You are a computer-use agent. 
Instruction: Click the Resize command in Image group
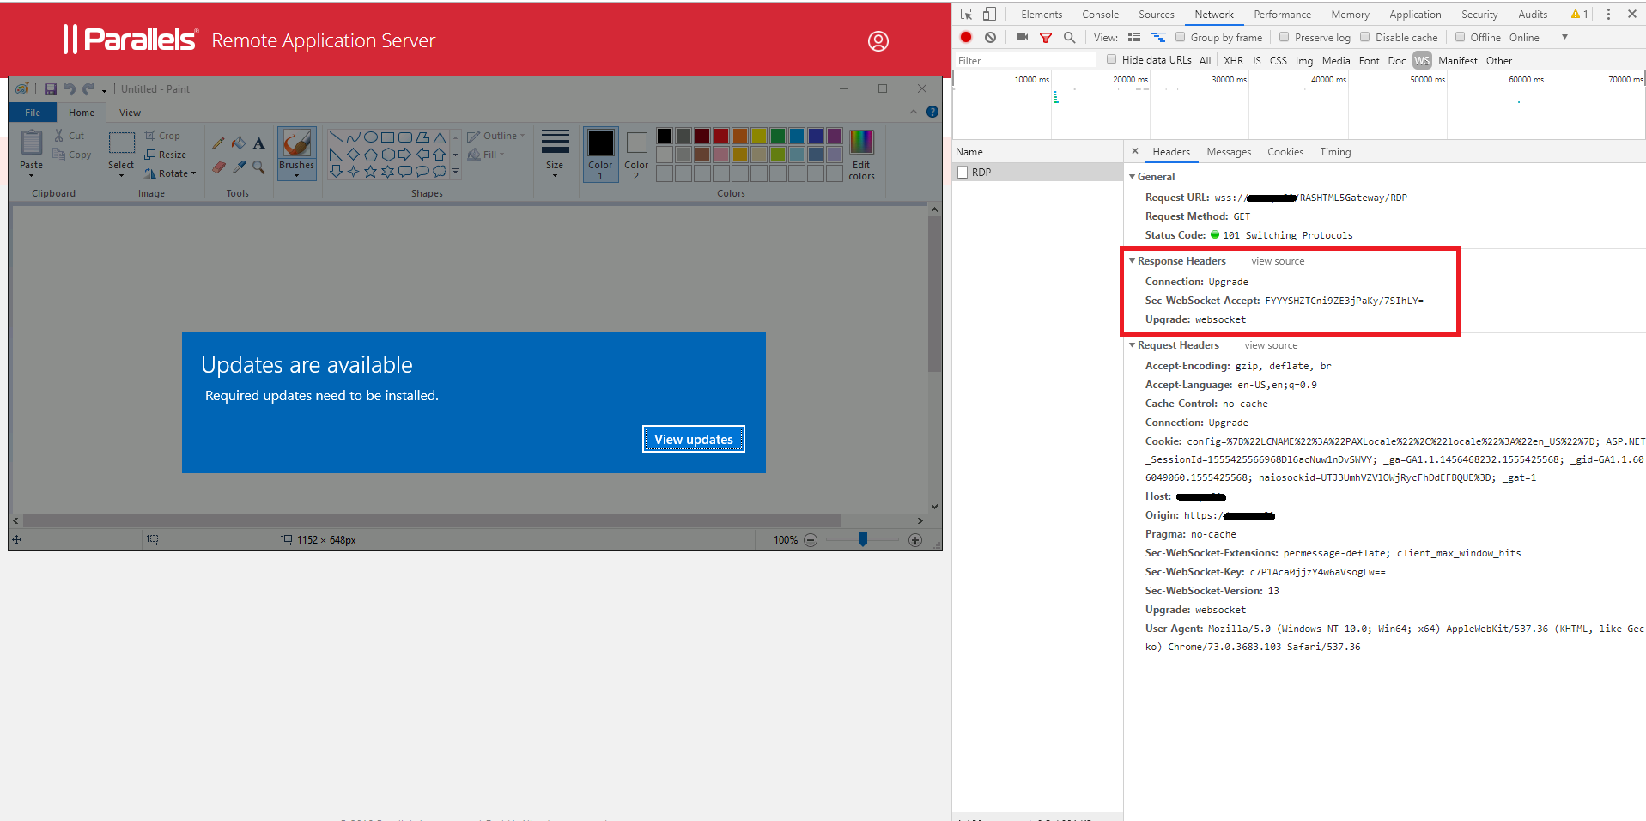(x=166, y=155)
